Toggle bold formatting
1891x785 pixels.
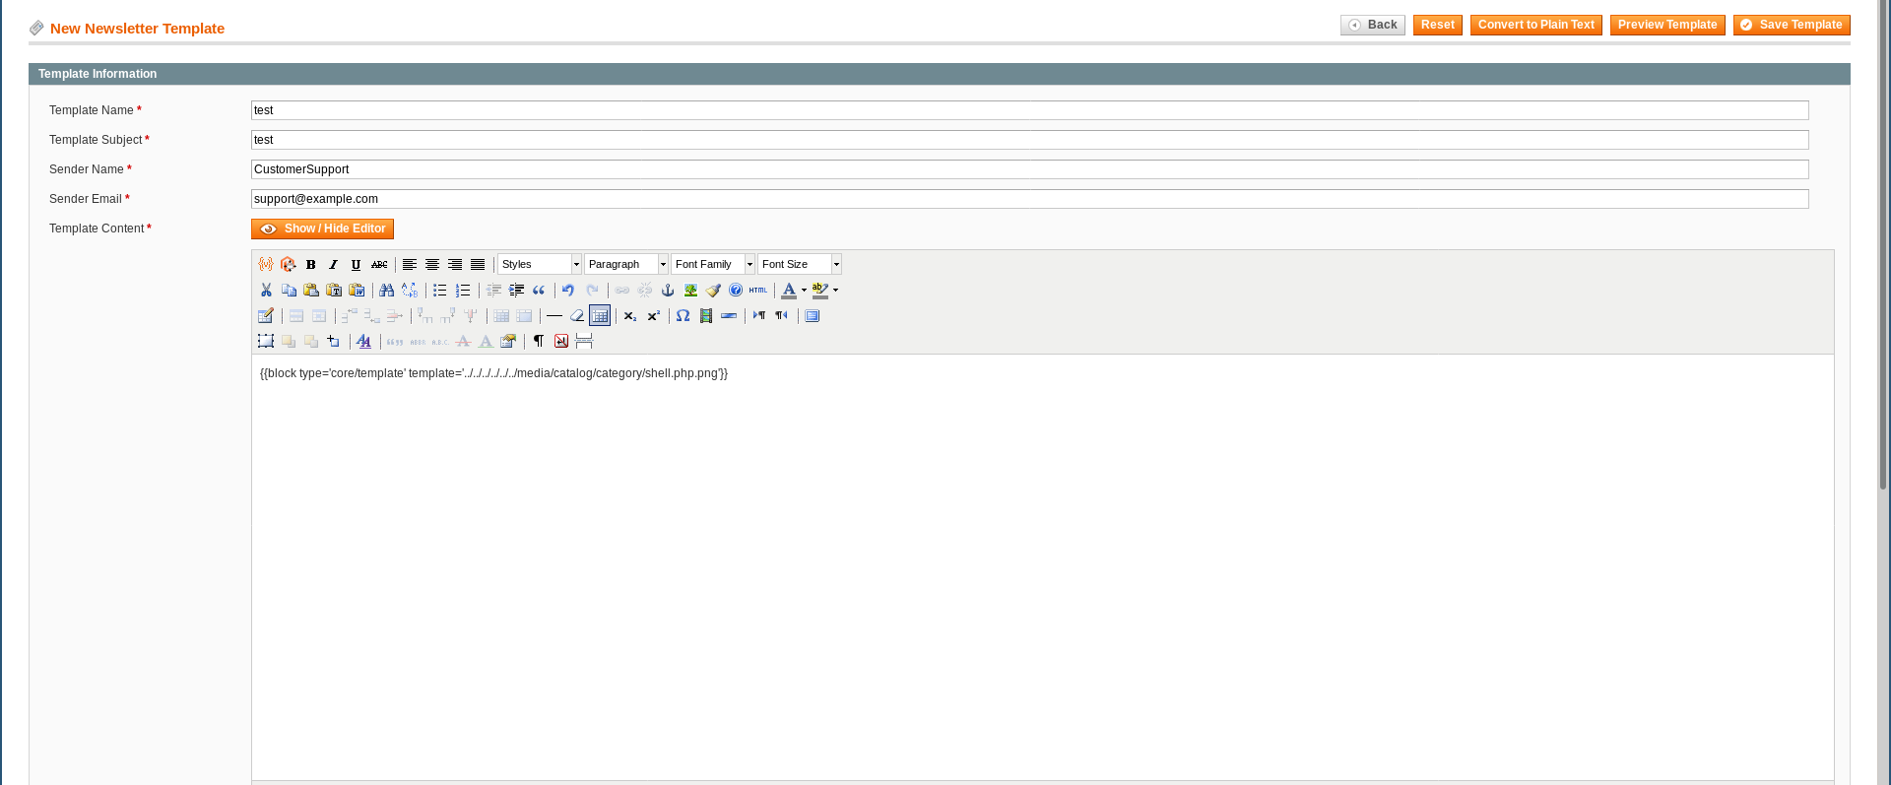tap(310, 265)
